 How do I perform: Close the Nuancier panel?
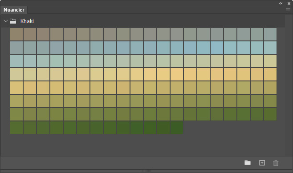[289, 4]
